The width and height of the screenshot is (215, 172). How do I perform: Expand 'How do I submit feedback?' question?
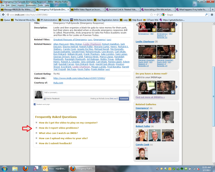55,143
